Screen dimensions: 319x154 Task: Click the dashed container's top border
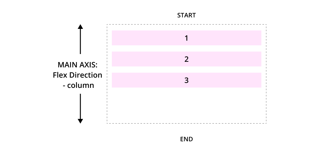click(187, 24)
